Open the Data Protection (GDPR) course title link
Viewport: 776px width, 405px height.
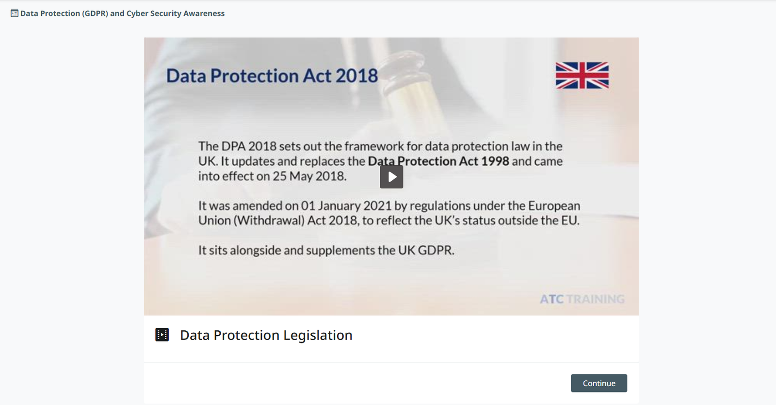[x=122, y=14]
